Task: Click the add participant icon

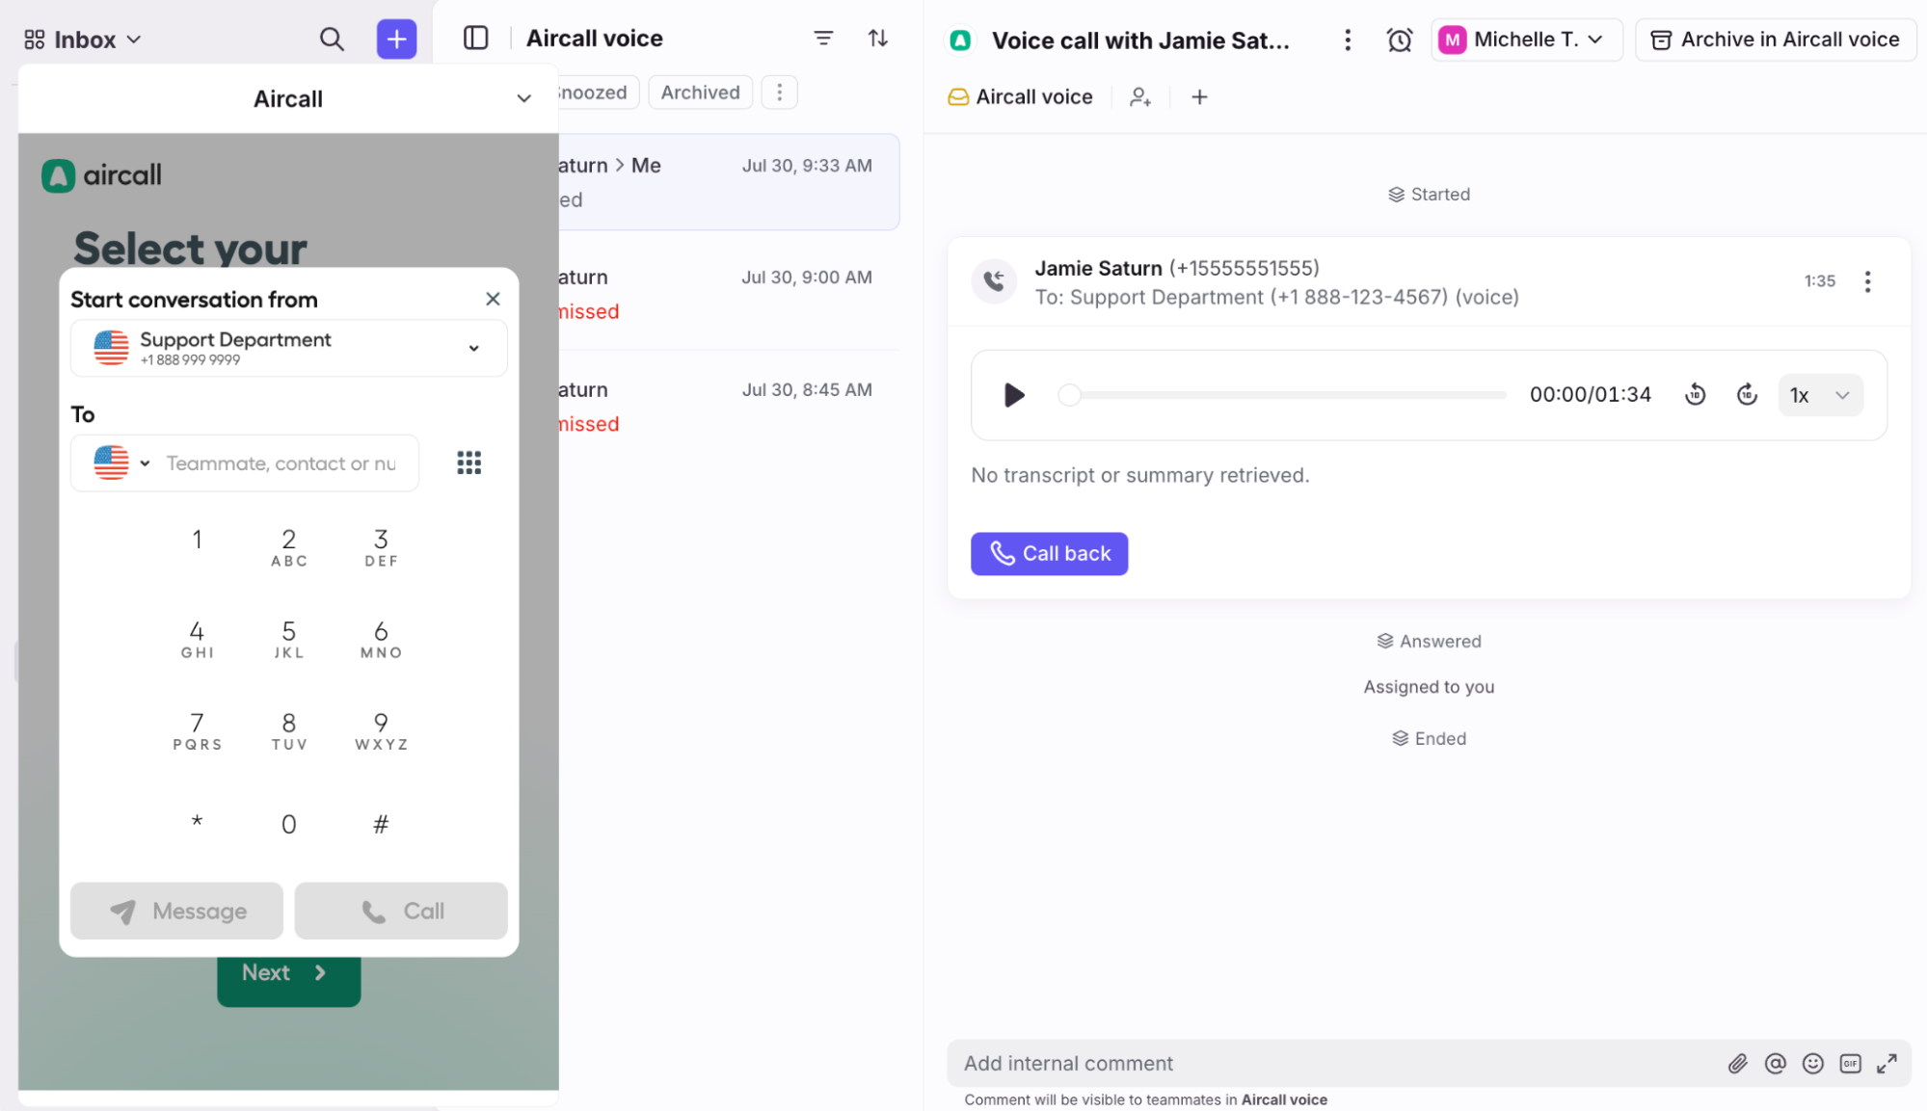Action: [1139, 97]
